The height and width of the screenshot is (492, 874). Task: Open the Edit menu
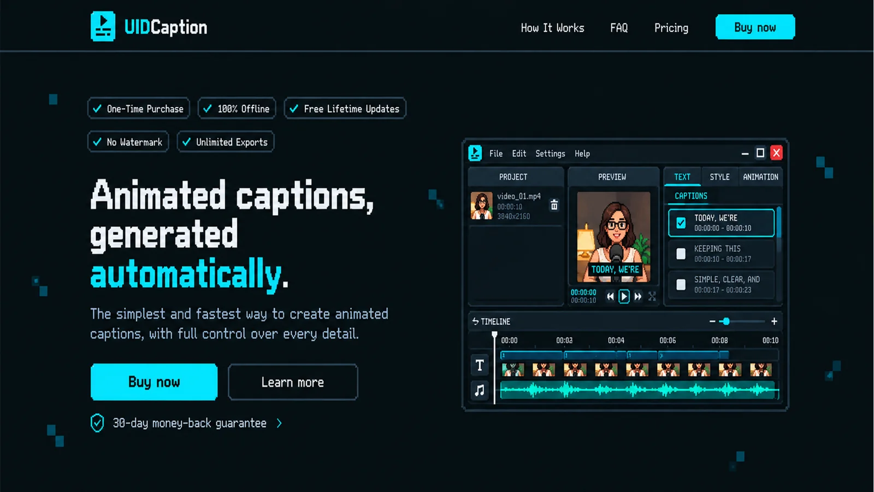click(x=519, y=154)
